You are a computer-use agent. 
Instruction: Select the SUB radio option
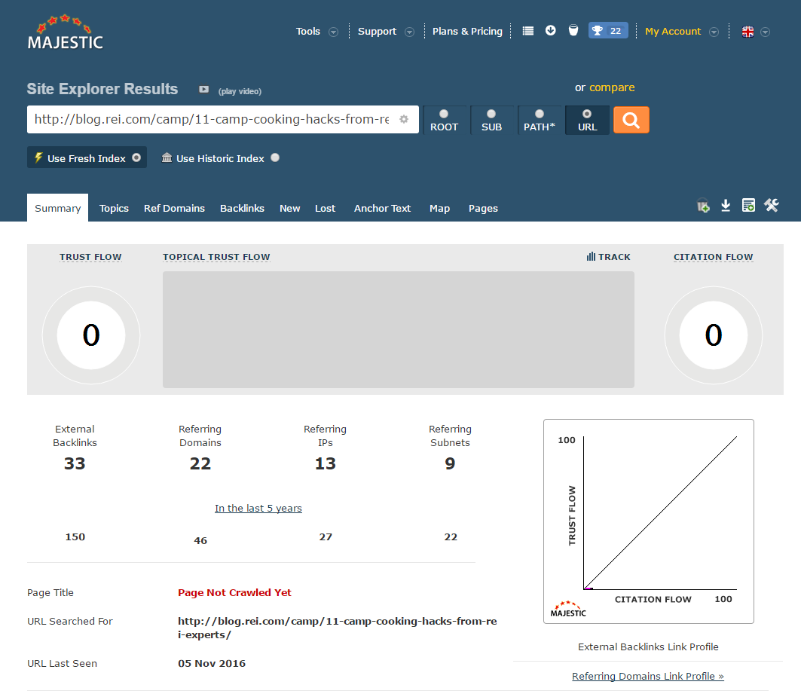(491, 115)
